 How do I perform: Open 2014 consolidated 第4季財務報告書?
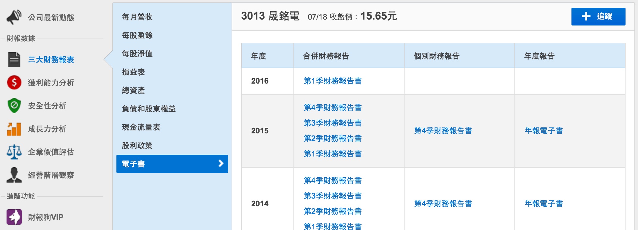coord(333,181)
